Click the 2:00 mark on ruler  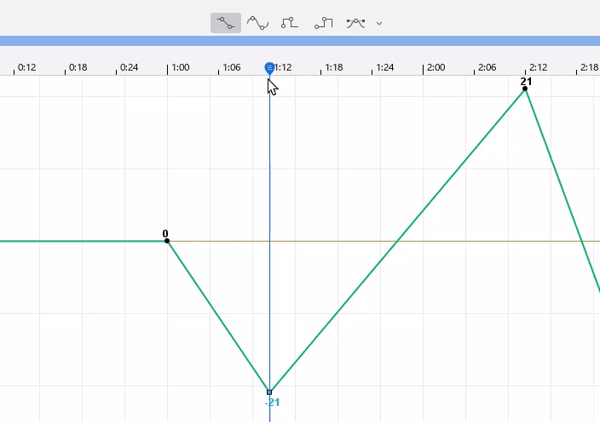coord(436,67)
